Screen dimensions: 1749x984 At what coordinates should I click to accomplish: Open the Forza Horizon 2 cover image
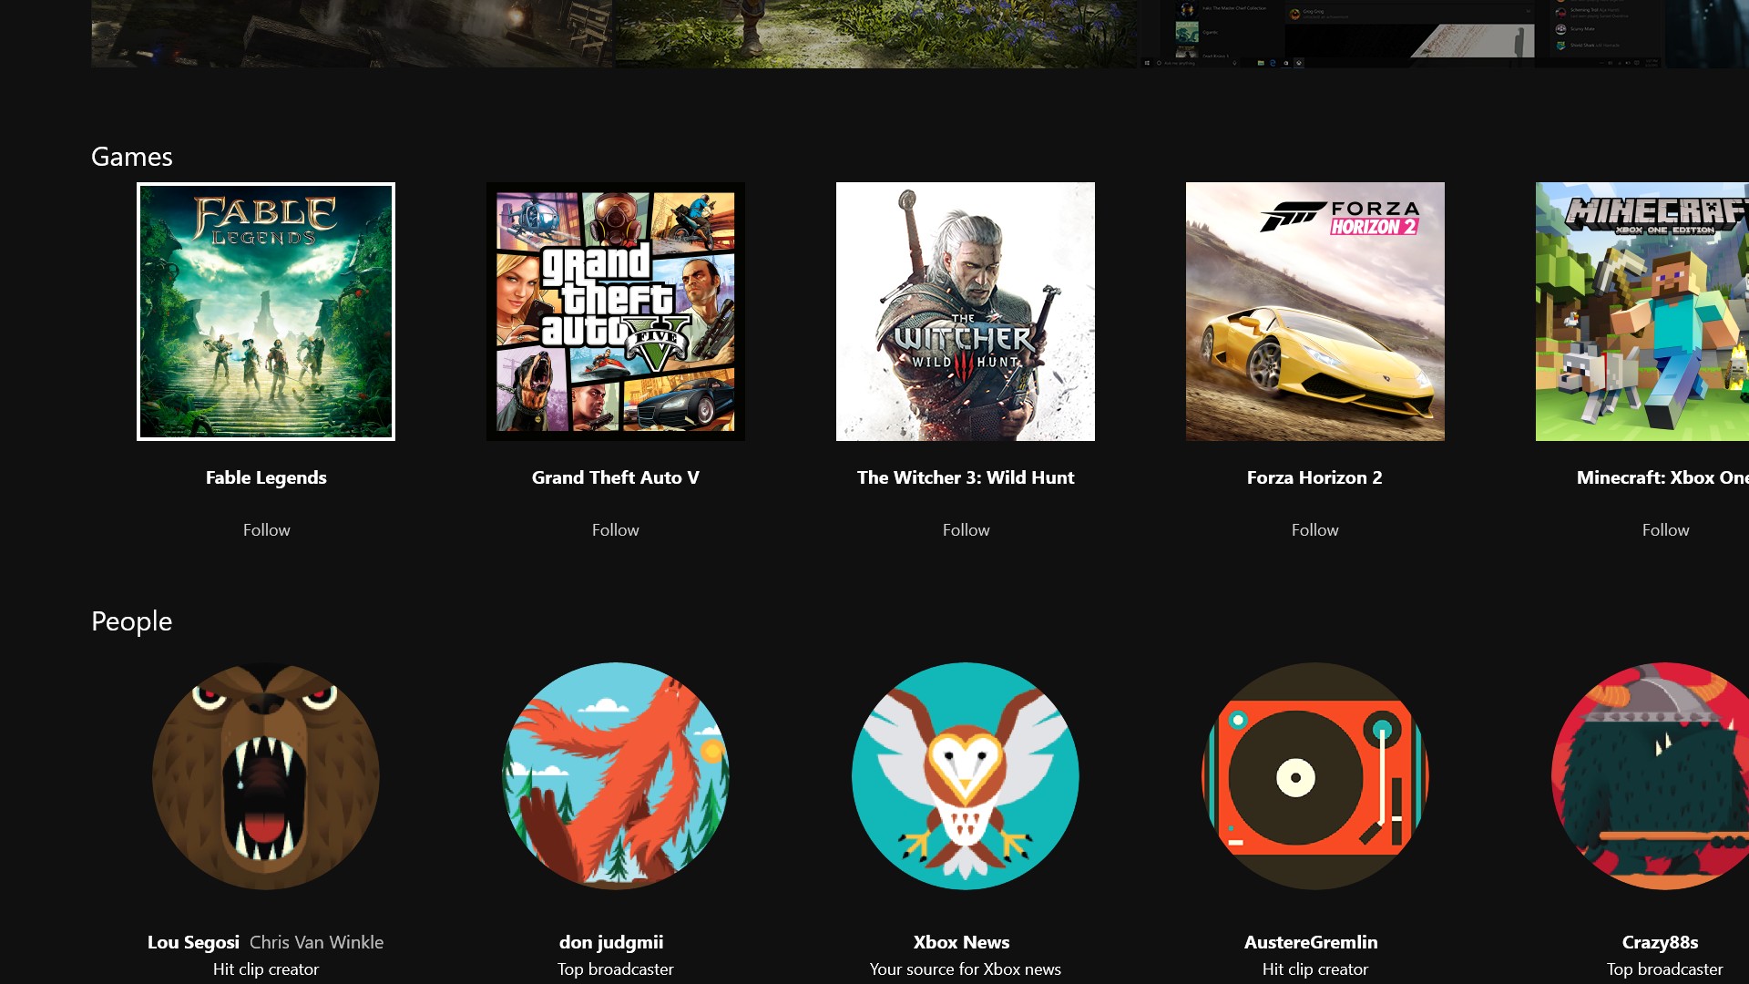[1315, 312]
